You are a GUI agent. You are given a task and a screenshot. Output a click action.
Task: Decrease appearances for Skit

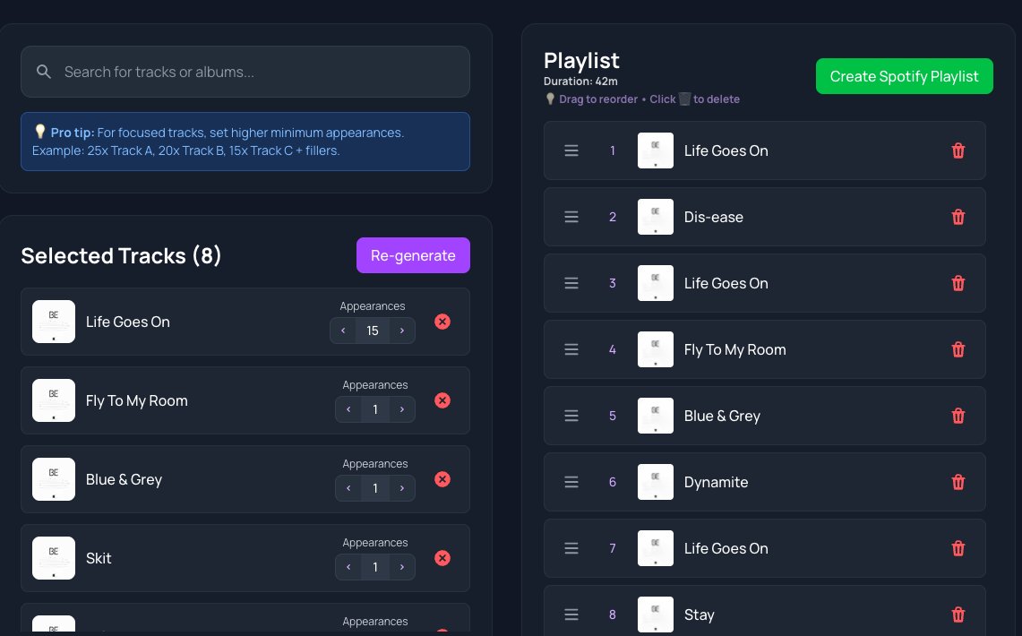click(348, 567)
